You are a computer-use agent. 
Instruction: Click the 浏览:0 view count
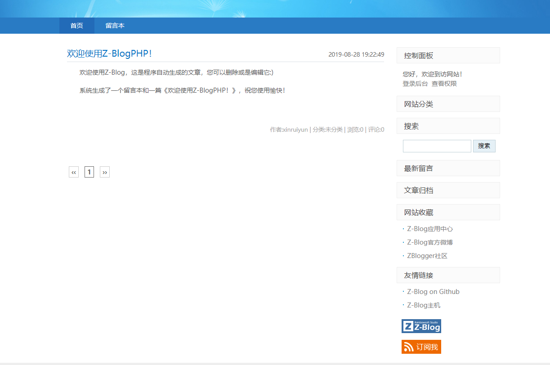355,129
